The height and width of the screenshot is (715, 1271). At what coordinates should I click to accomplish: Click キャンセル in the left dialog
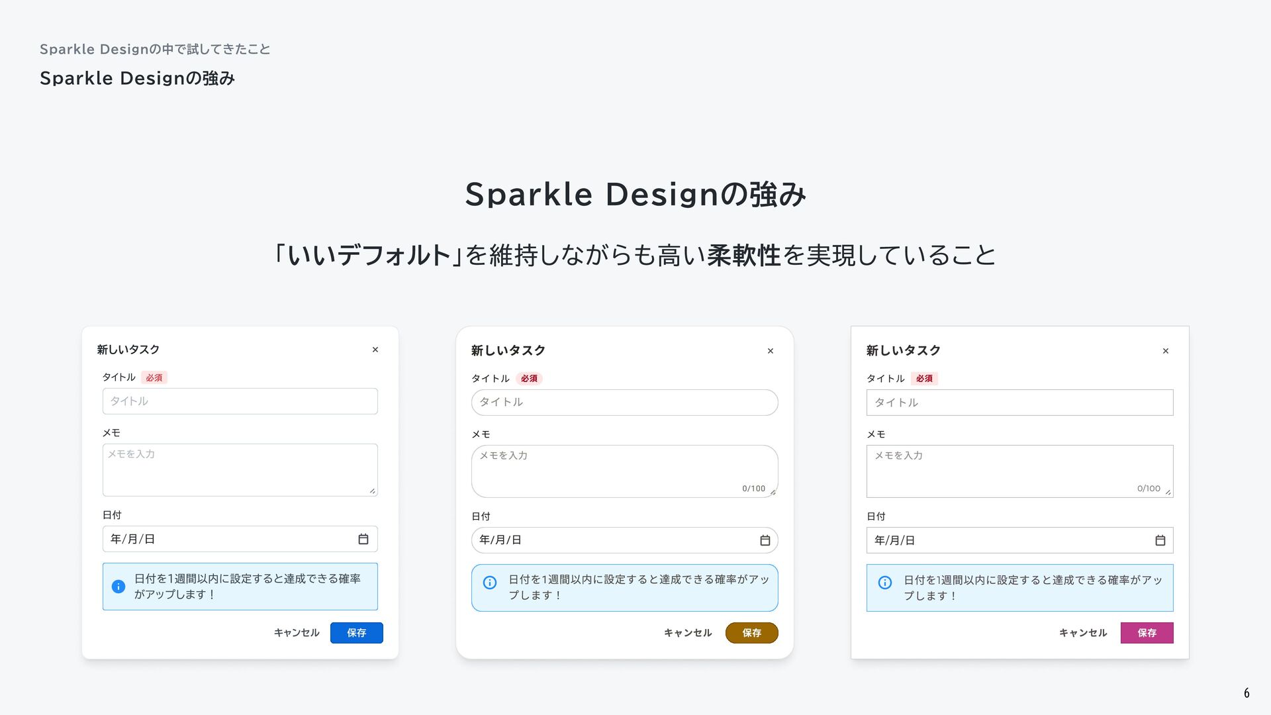click(x=297, y=633)
